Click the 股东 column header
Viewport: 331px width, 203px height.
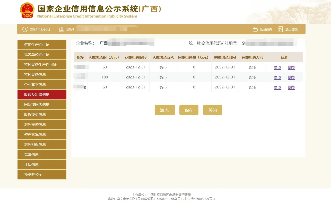[x=81, y=57]
